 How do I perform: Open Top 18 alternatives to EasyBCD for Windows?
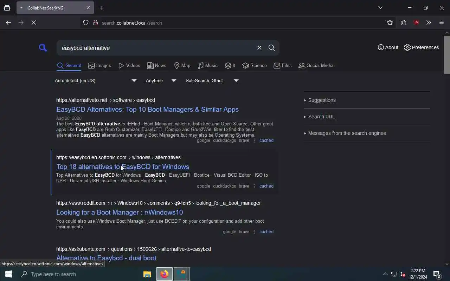point(123,167)
